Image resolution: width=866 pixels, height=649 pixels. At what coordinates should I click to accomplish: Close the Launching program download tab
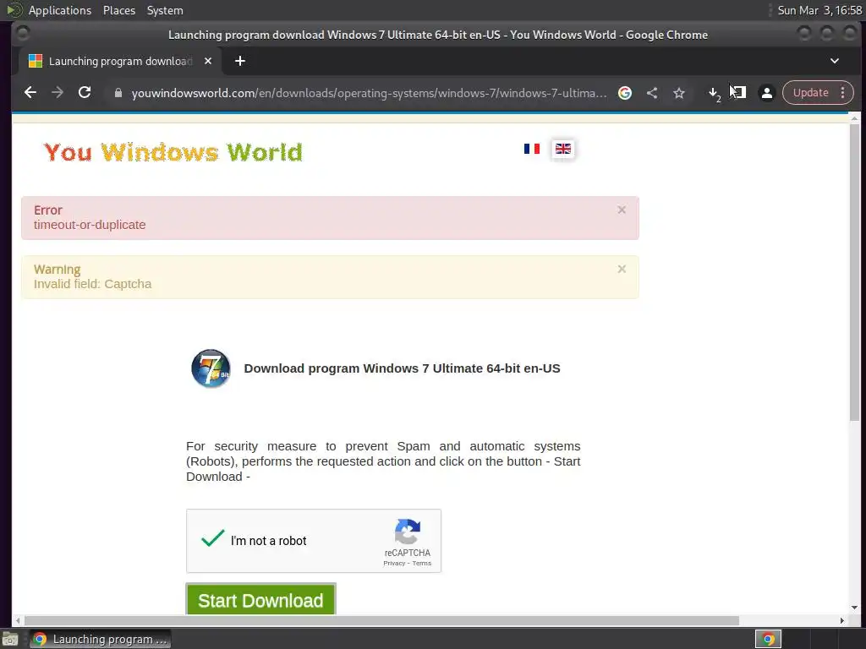coord(208,61)
